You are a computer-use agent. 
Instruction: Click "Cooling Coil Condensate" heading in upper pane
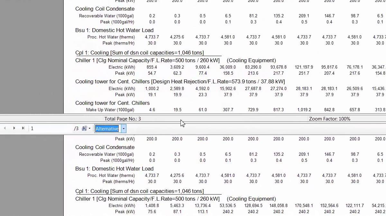pos(105,9)
